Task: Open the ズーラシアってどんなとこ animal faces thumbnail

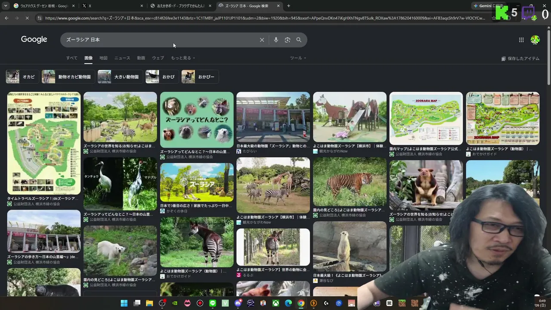Action: (197, 120)
